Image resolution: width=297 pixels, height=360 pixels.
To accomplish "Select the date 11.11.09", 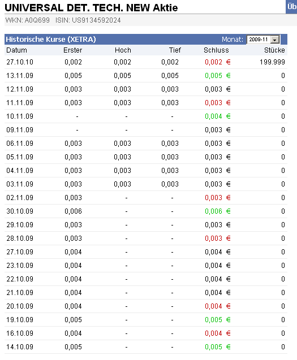I will coord(20,103).
